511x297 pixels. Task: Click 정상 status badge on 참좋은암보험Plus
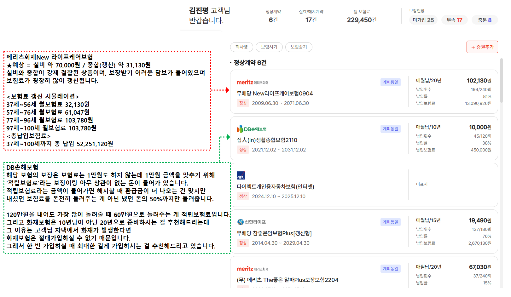243,243
